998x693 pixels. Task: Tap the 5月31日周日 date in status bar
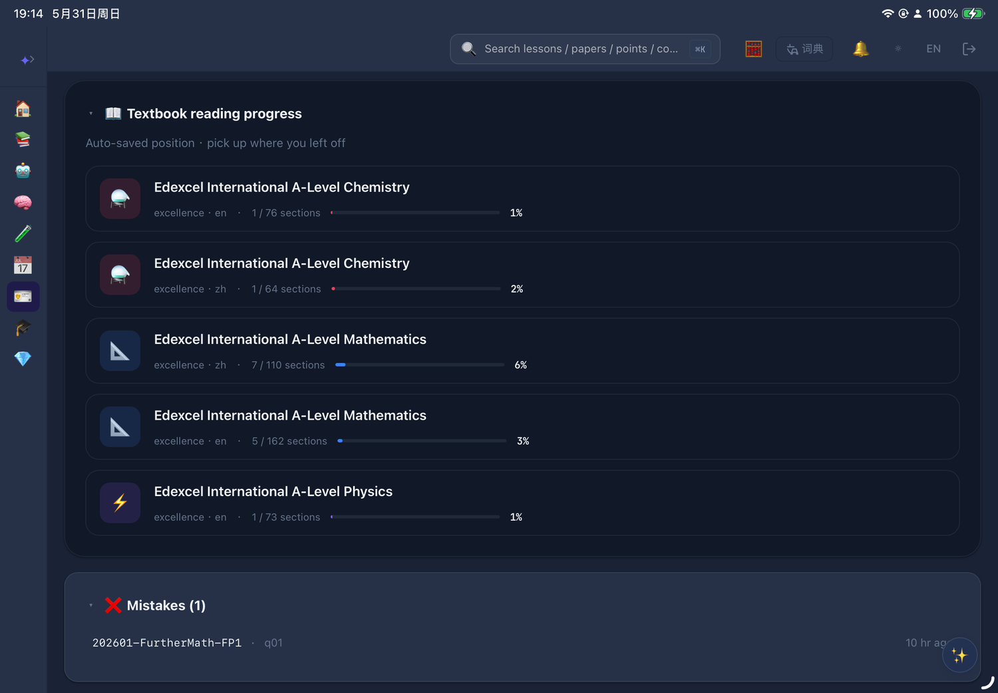[x=86, y=13]
